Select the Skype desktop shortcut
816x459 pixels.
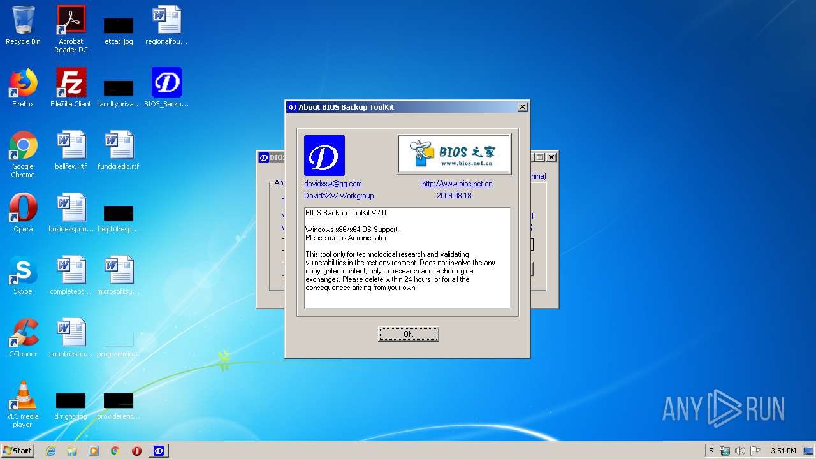pyautogui.click(x=23, y=275)
